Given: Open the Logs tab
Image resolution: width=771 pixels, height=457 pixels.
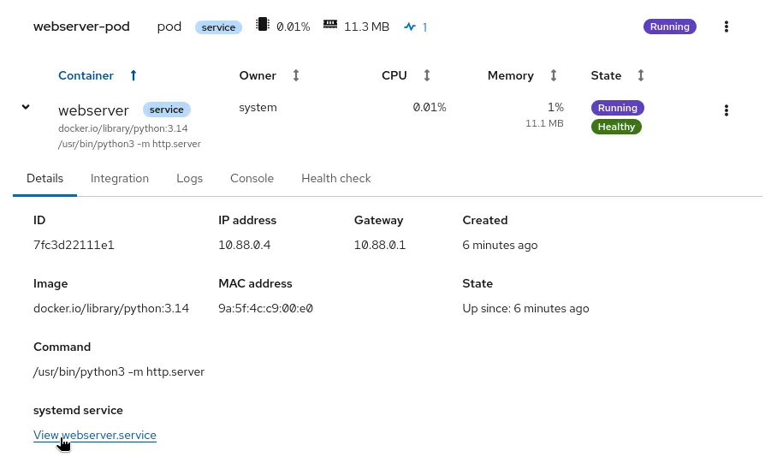Looking at the screenshot, I should (189, 179).
